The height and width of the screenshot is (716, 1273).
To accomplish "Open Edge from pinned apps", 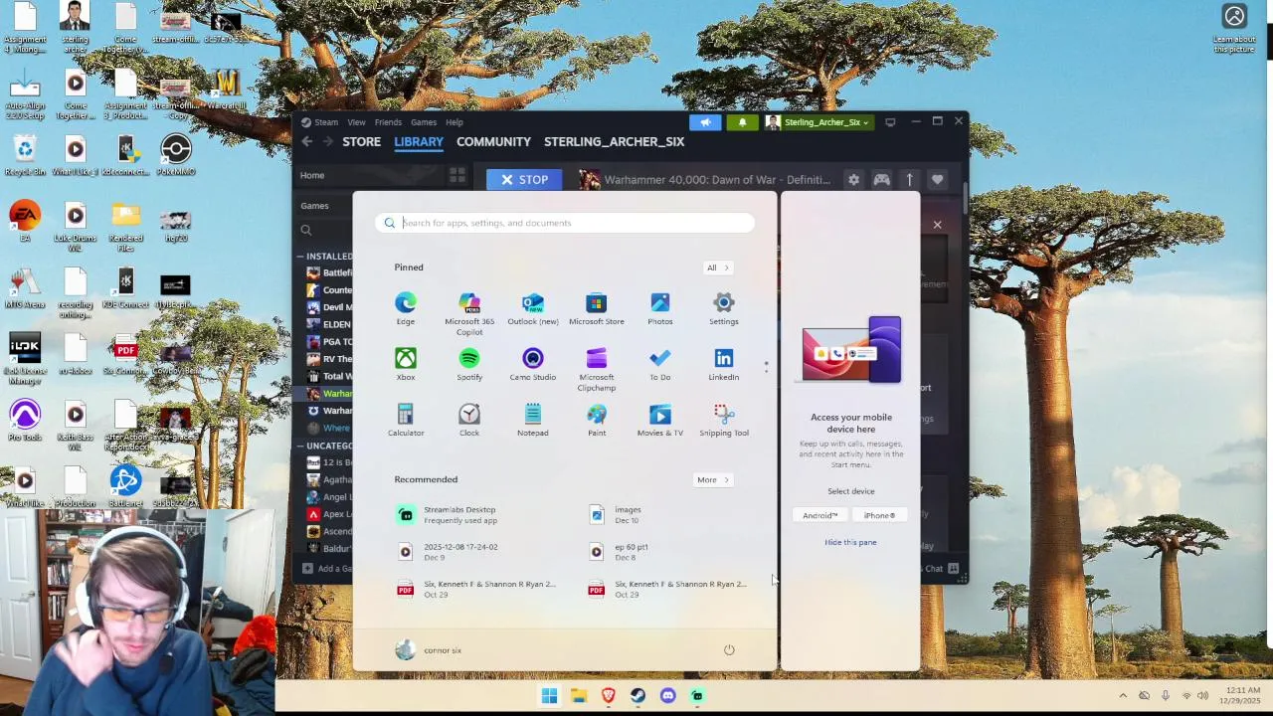I will [406, 308].
